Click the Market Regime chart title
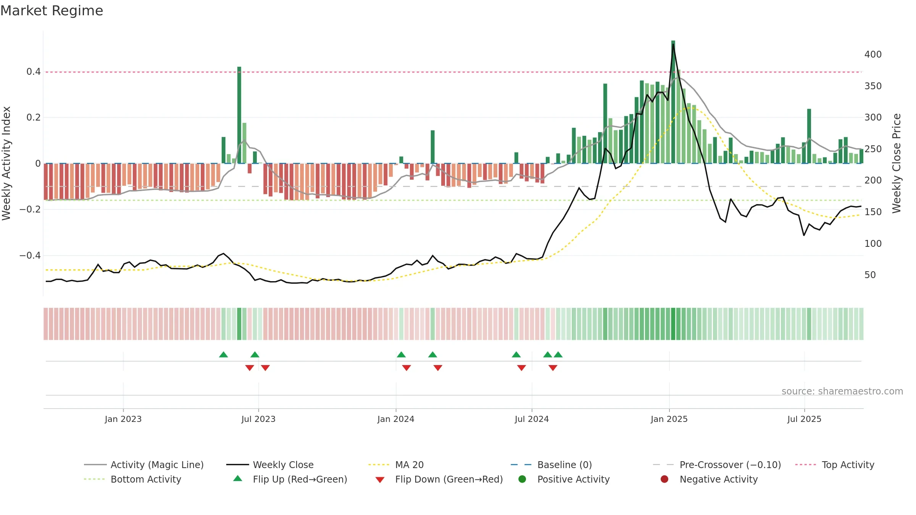Viewport: 916px width, 515px height. tap(52, 10)
